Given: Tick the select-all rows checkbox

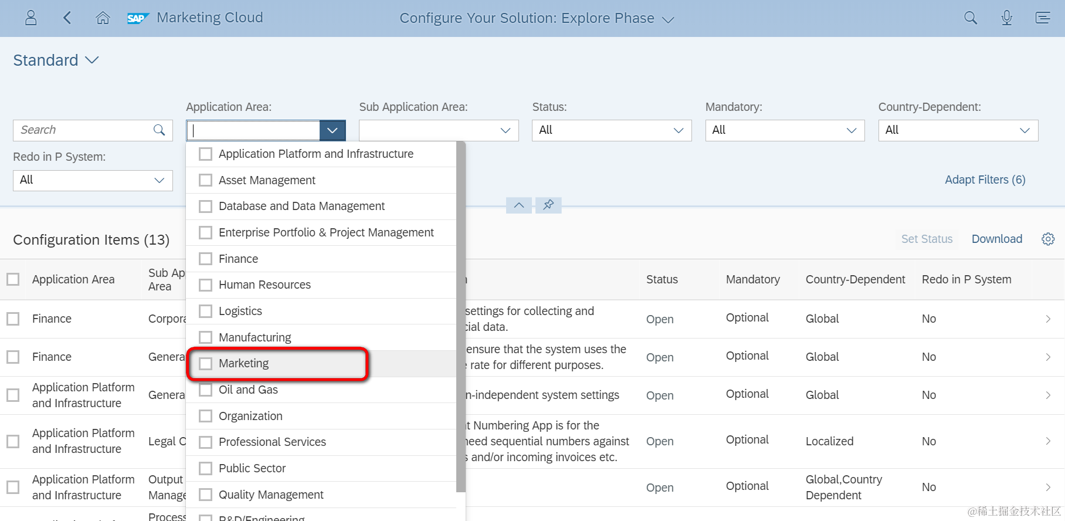Looking at the screenshot, I should [13, 279].
